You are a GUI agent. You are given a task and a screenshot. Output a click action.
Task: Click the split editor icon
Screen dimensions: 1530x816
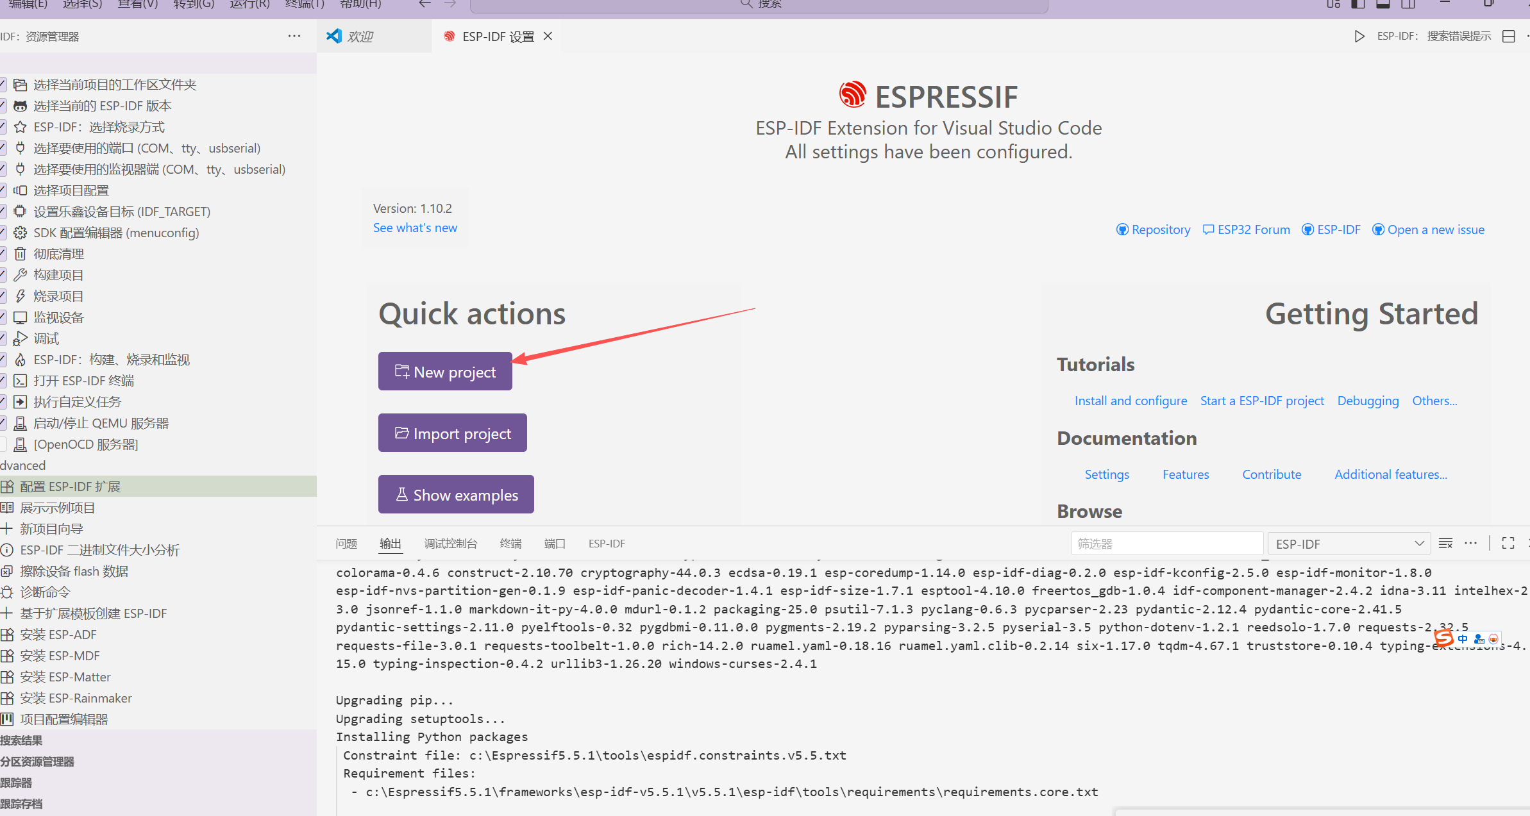click(x=1509, y=37)
